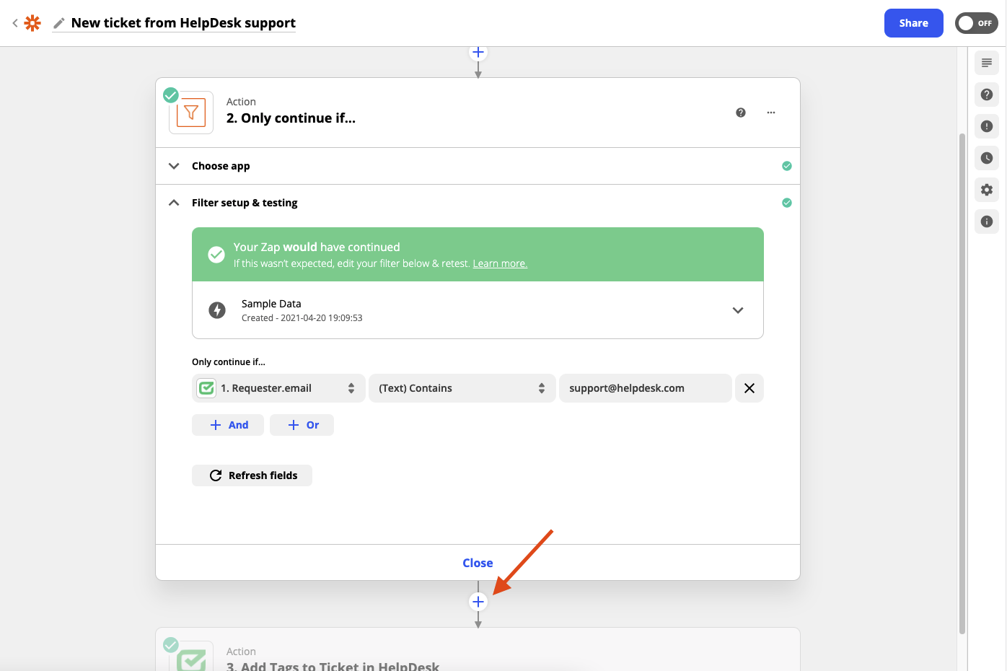Go back using the left chevron arrow
The width and height of the screenshot is (1007, 671).
coord(15,23)
